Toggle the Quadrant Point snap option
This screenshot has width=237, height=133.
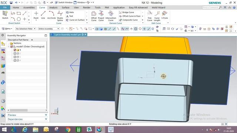pos(140,29)
